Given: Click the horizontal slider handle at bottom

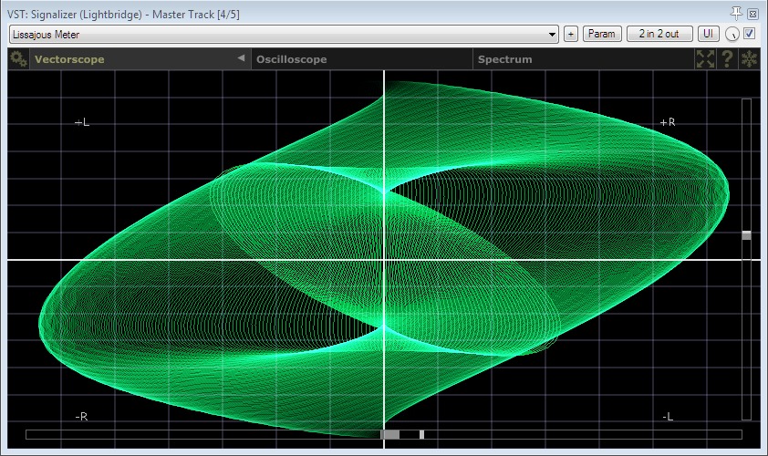Looking at the screenshot, I should tap(390, 435).
